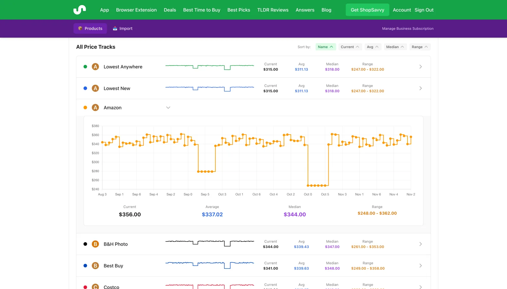
Task: Click the B&H Photo retailer badge B
Action: [95, 244]
